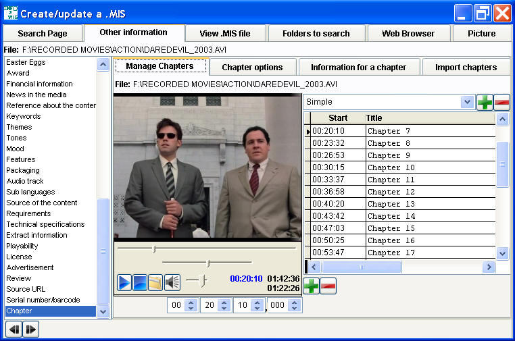
Task: Select the Chapter 14 title cell
Action: [431, 216]
